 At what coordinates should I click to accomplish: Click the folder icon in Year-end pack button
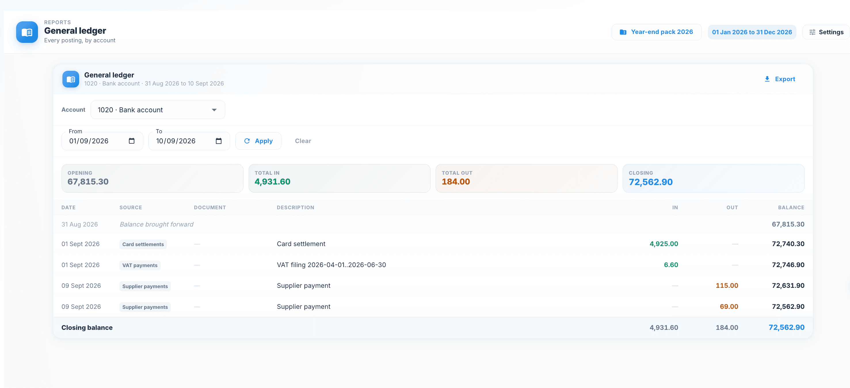(623, 32)
